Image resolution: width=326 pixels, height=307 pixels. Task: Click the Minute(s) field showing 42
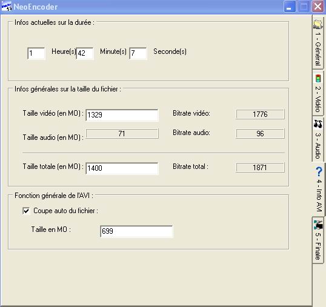tap(85, 53)
